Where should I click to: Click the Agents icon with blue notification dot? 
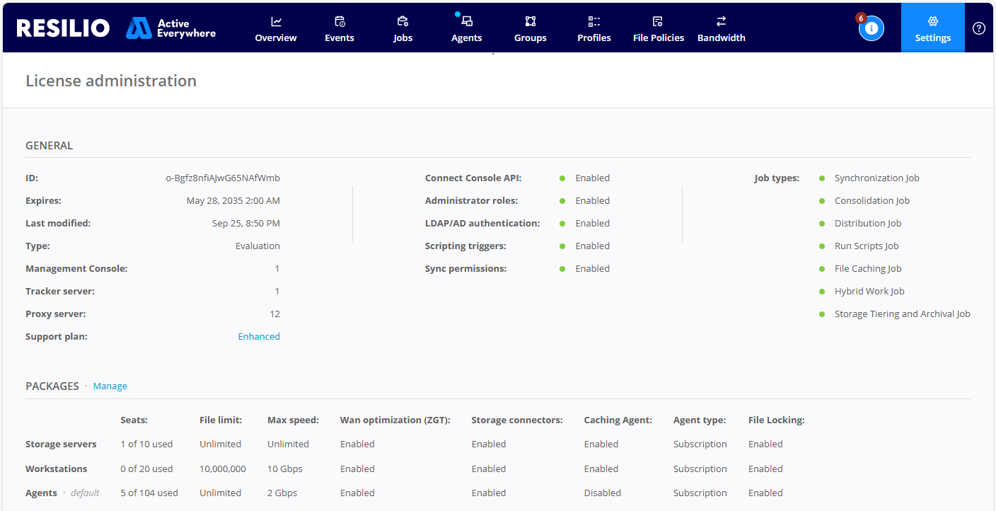[468, 21]
